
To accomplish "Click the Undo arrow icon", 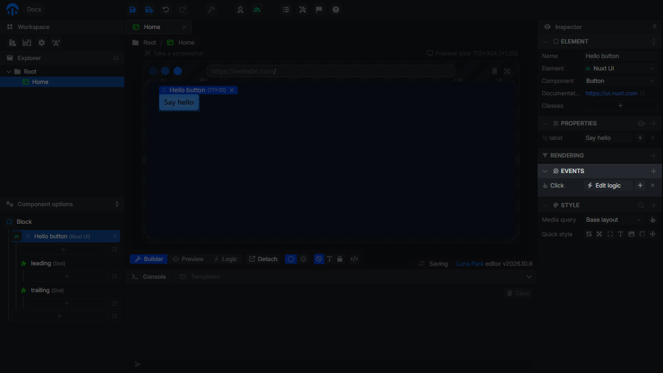I will 166,9.
